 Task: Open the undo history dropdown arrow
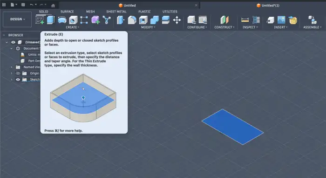(x=36, y=5)
